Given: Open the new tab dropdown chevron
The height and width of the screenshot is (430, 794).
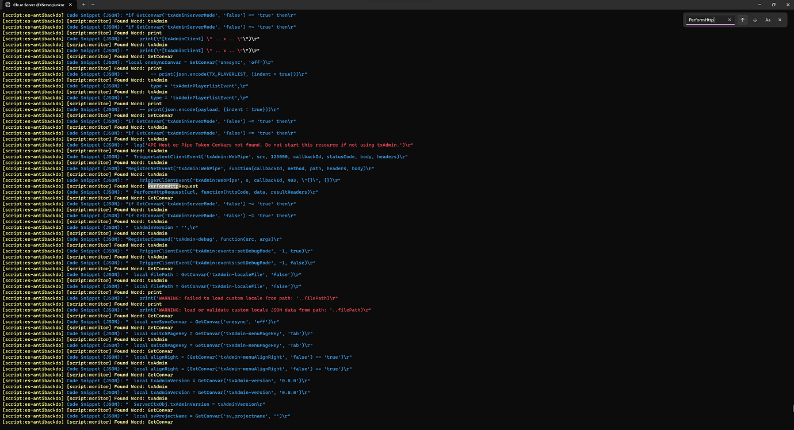Looking at the screenshot, I should [x=93, y=4].
